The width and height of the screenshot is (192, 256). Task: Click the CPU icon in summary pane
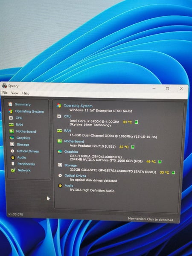pyautogui.click(x=59, y=116)
